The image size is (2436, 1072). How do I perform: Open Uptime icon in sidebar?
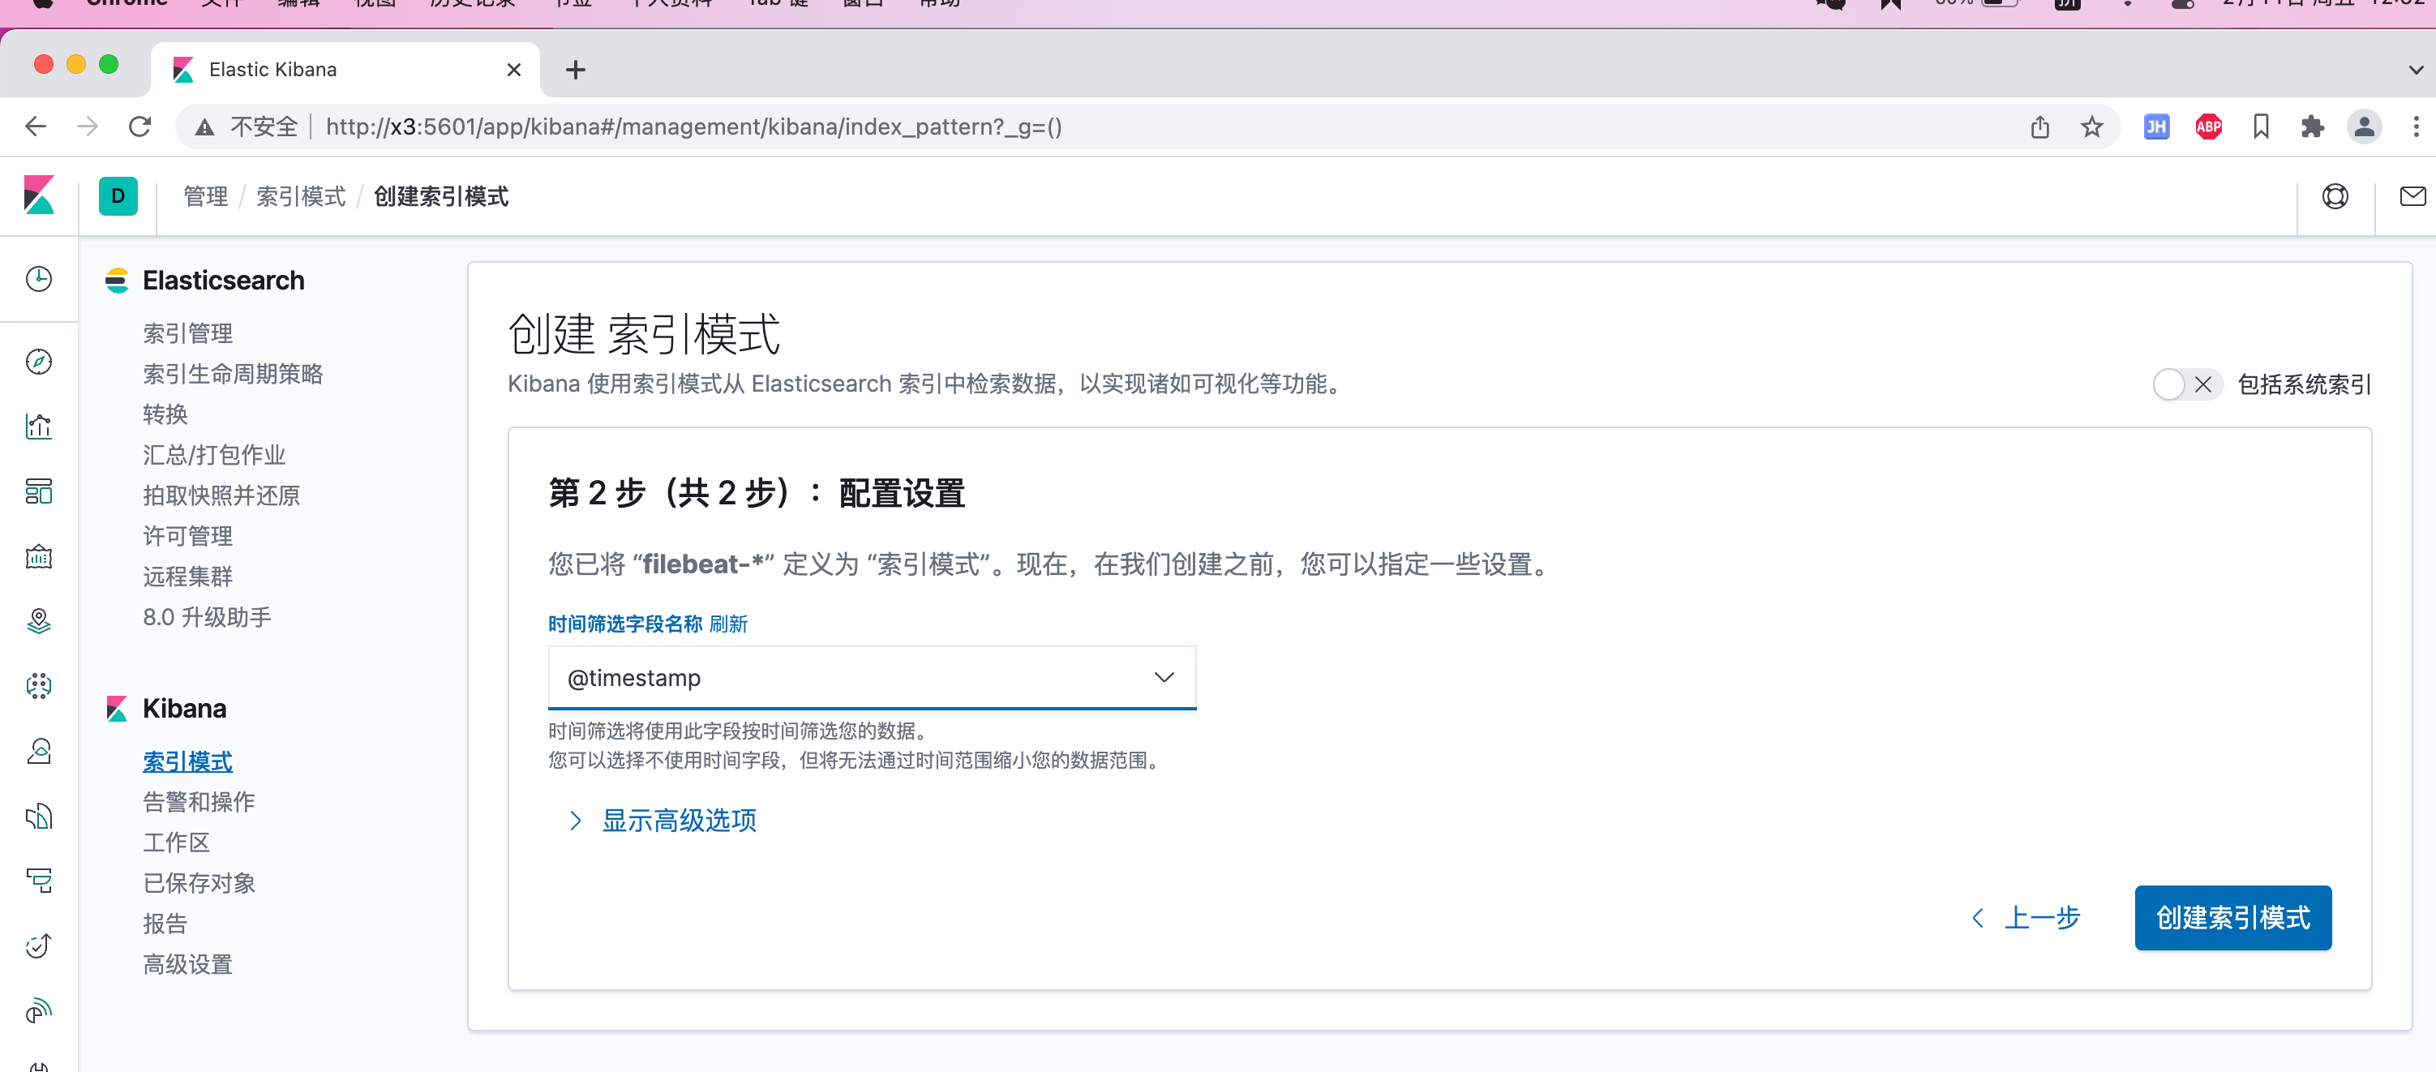pyautogui.click(x=39, y=946)
